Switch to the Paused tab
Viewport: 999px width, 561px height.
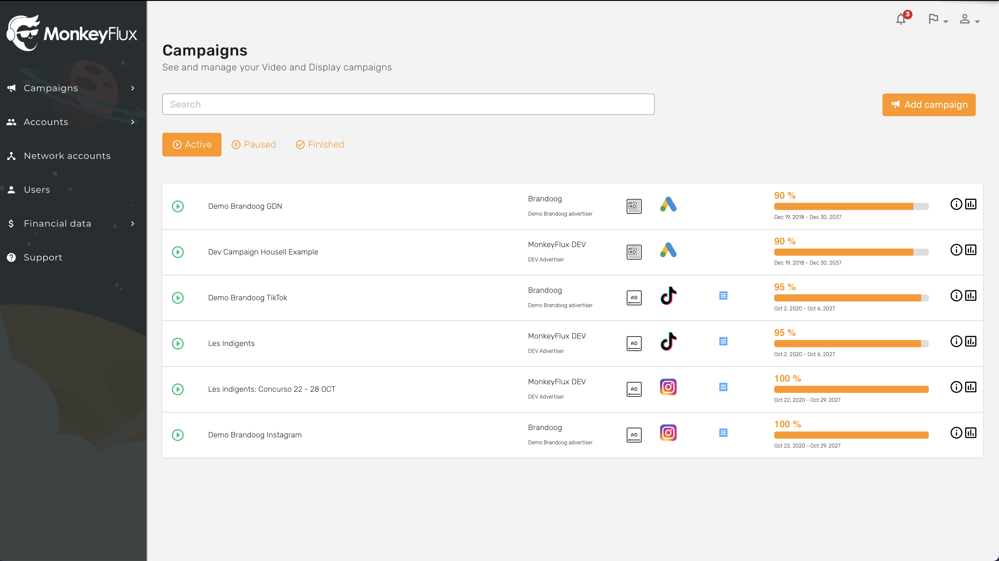254,145
